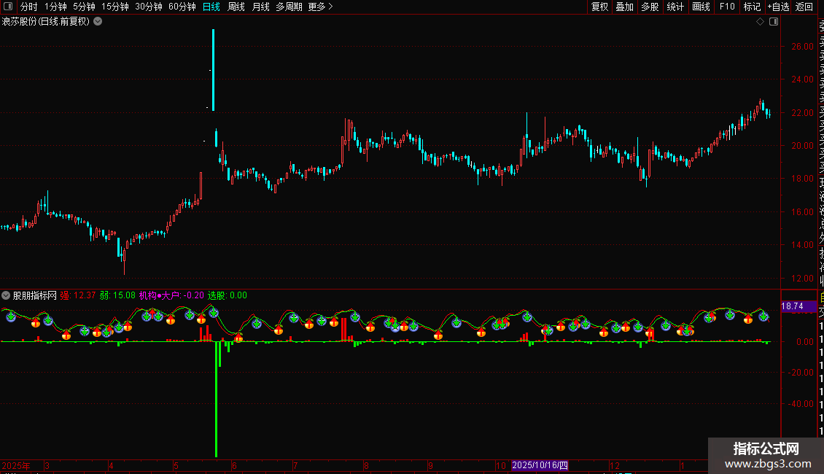Click the large green indicator bar spike

(216, 399)
